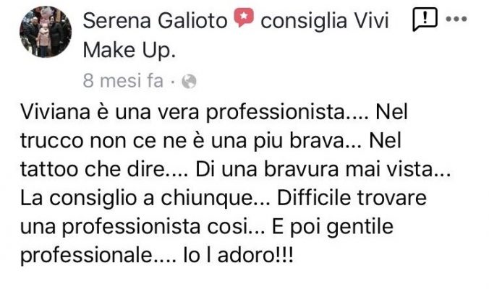The image size is (489, 289).
Task: Open the report feedback exclamation icon
Action: click(425, 20)
